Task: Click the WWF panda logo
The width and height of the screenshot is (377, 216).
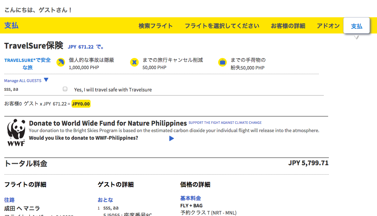Action: coord(16,132)
